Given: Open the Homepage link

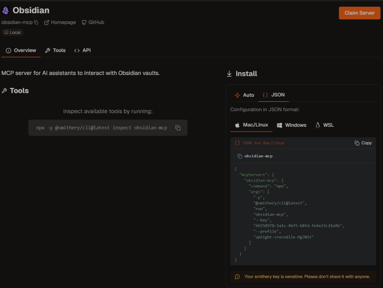Looking at the screenshot, I should (x=60, y=22).
